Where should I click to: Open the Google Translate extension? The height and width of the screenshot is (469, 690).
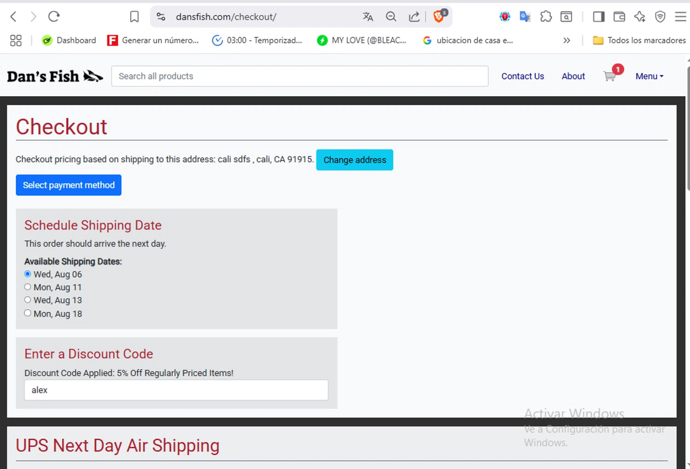coord(525,17)
